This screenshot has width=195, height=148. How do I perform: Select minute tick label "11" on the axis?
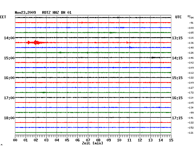coord(129,140)
